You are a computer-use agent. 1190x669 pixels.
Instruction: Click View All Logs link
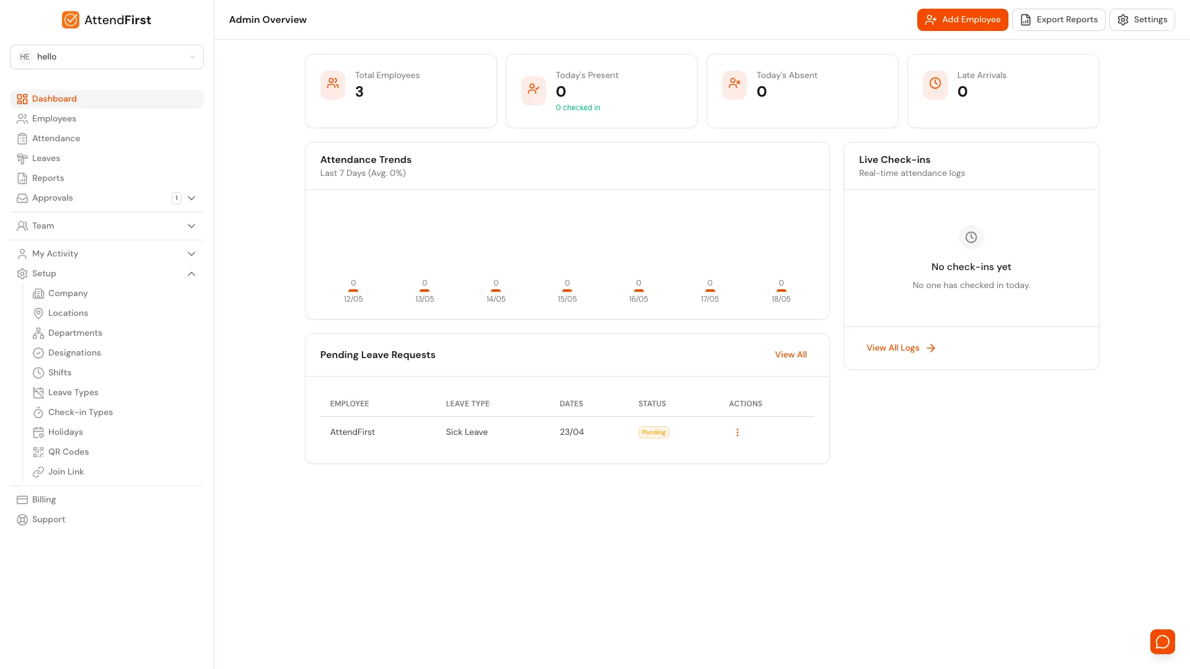click(x=901, y=348)
